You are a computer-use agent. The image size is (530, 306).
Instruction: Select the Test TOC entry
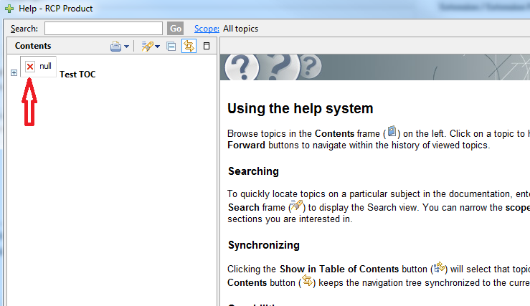[x=77, y=75]
